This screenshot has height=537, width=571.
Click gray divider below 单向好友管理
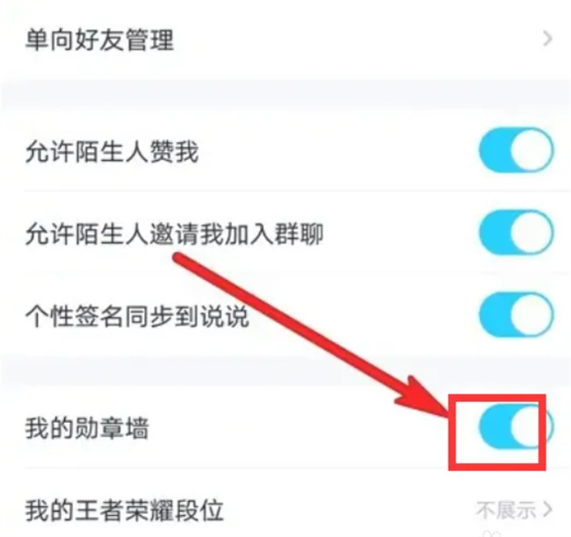coord(285,97)
